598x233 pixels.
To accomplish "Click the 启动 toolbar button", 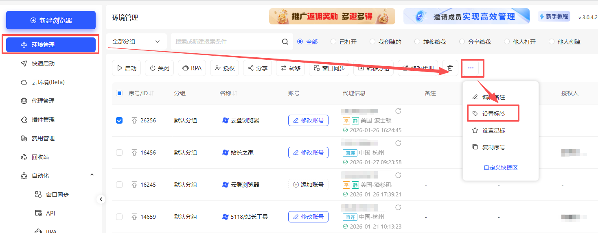I will (x=126, y=68).
